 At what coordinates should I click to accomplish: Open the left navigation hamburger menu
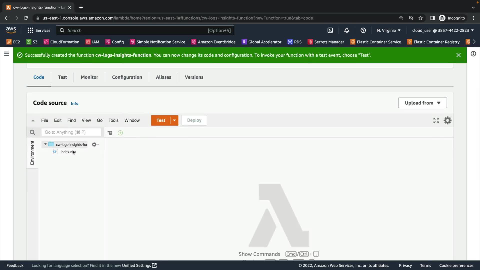(x=7, y=54)
